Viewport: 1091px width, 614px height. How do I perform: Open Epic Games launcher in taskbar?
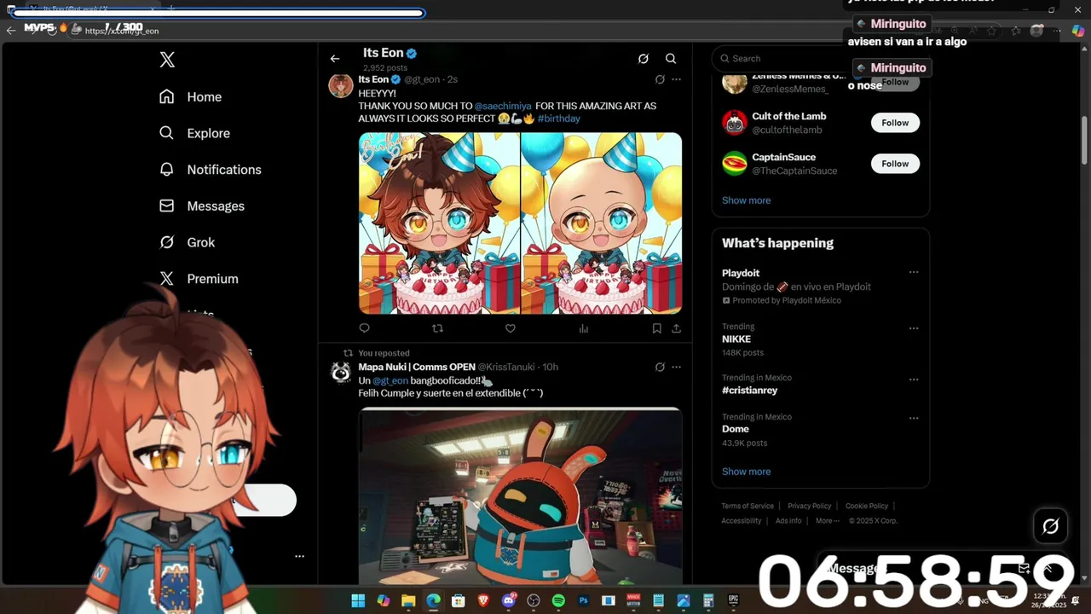tap(734, 601)
